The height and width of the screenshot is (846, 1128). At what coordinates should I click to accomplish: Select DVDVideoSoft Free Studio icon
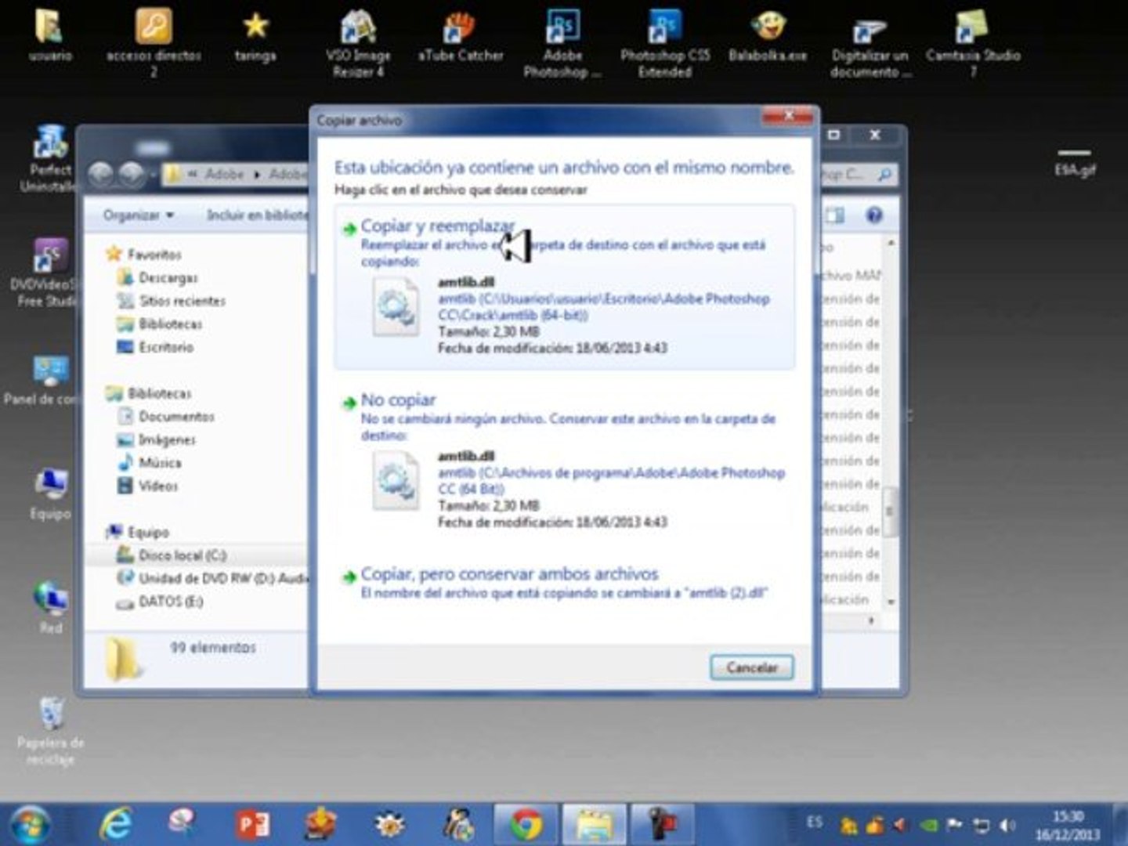tap(45, 273)
